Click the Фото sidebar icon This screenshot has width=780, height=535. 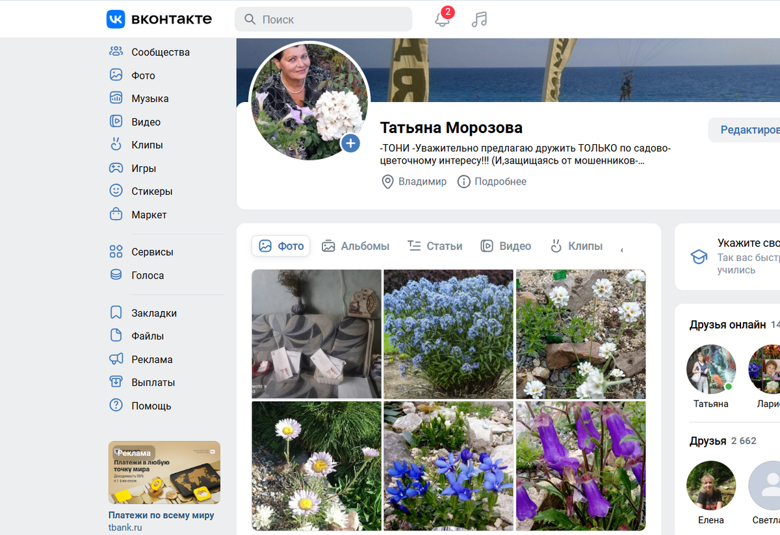(x=116, y=75)
